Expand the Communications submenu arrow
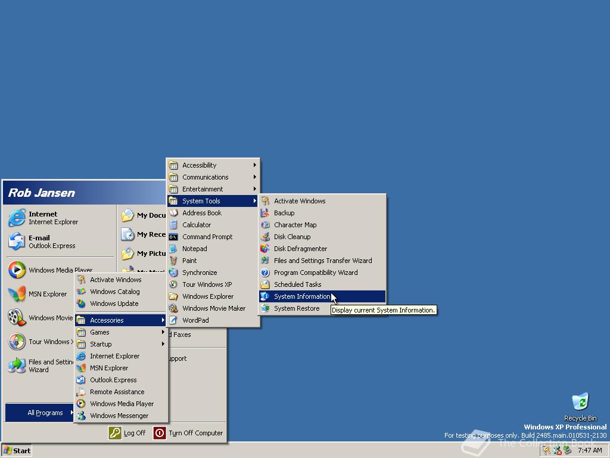Screen dimensions: 610x458 click(254, 177)
